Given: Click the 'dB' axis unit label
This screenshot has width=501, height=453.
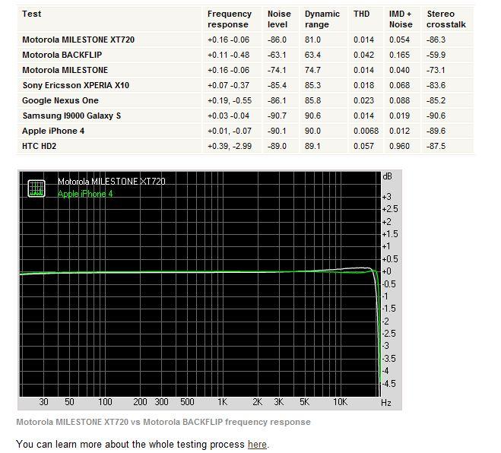Looking at the screenshot, I should click(387, 176).
